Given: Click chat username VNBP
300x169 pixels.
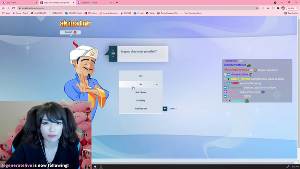Looking at the screenshot, I should coord(235,84).
